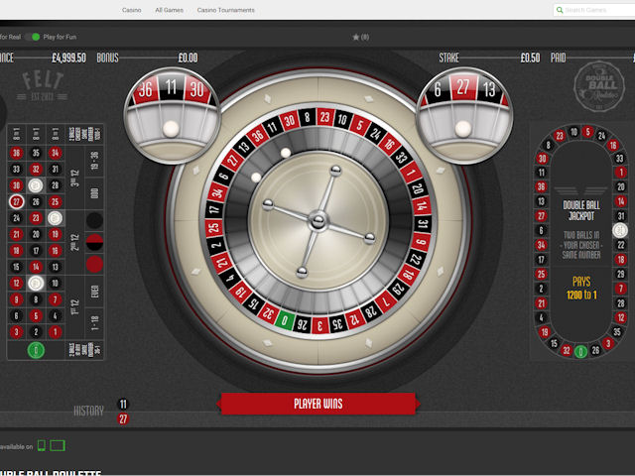The width and height of the screenshot is (635, 476).
Task: Click white chip next to black 28
Action: 36,185
